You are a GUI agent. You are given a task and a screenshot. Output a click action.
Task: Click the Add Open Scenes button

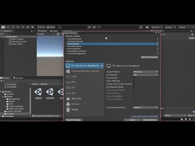click(149, 57)
